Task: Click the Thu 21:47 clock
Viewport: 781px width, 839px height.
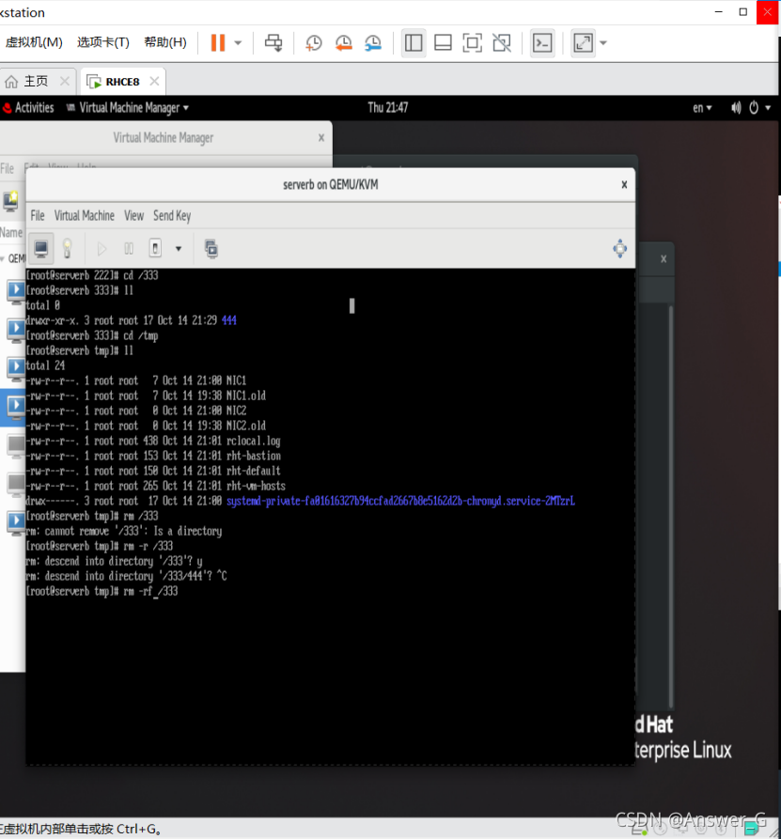Action: tap(387, 107)
